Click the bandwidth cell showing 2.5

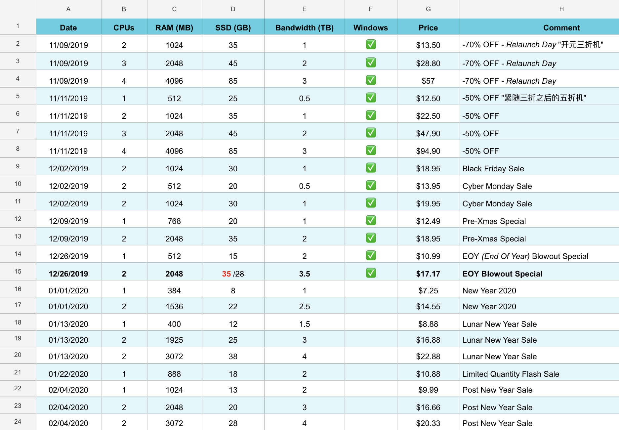[x=305, y=306]
